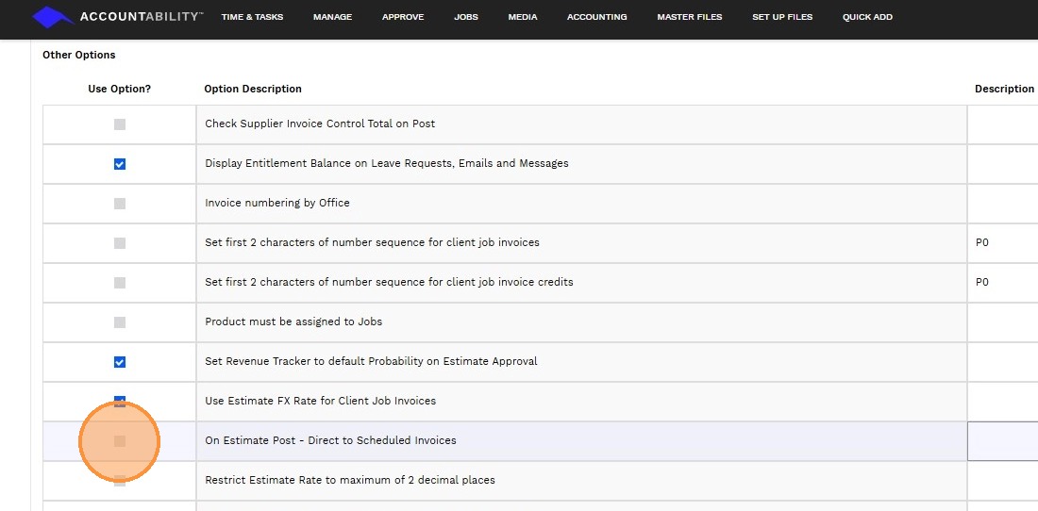The image size is (1038, 511).
Task: Open the Media menu
Action: pos(523,17)
